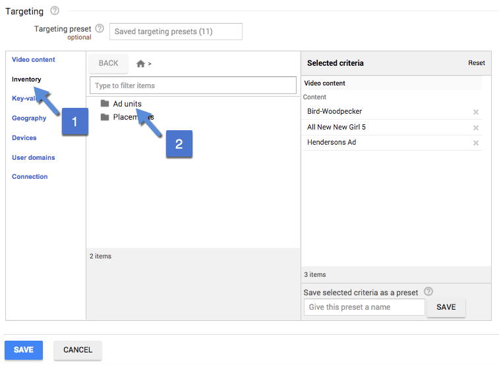This screenshot has height=365, width=499.
Task: Focus the Type to filter items field
Action: [x=193, y=85]
